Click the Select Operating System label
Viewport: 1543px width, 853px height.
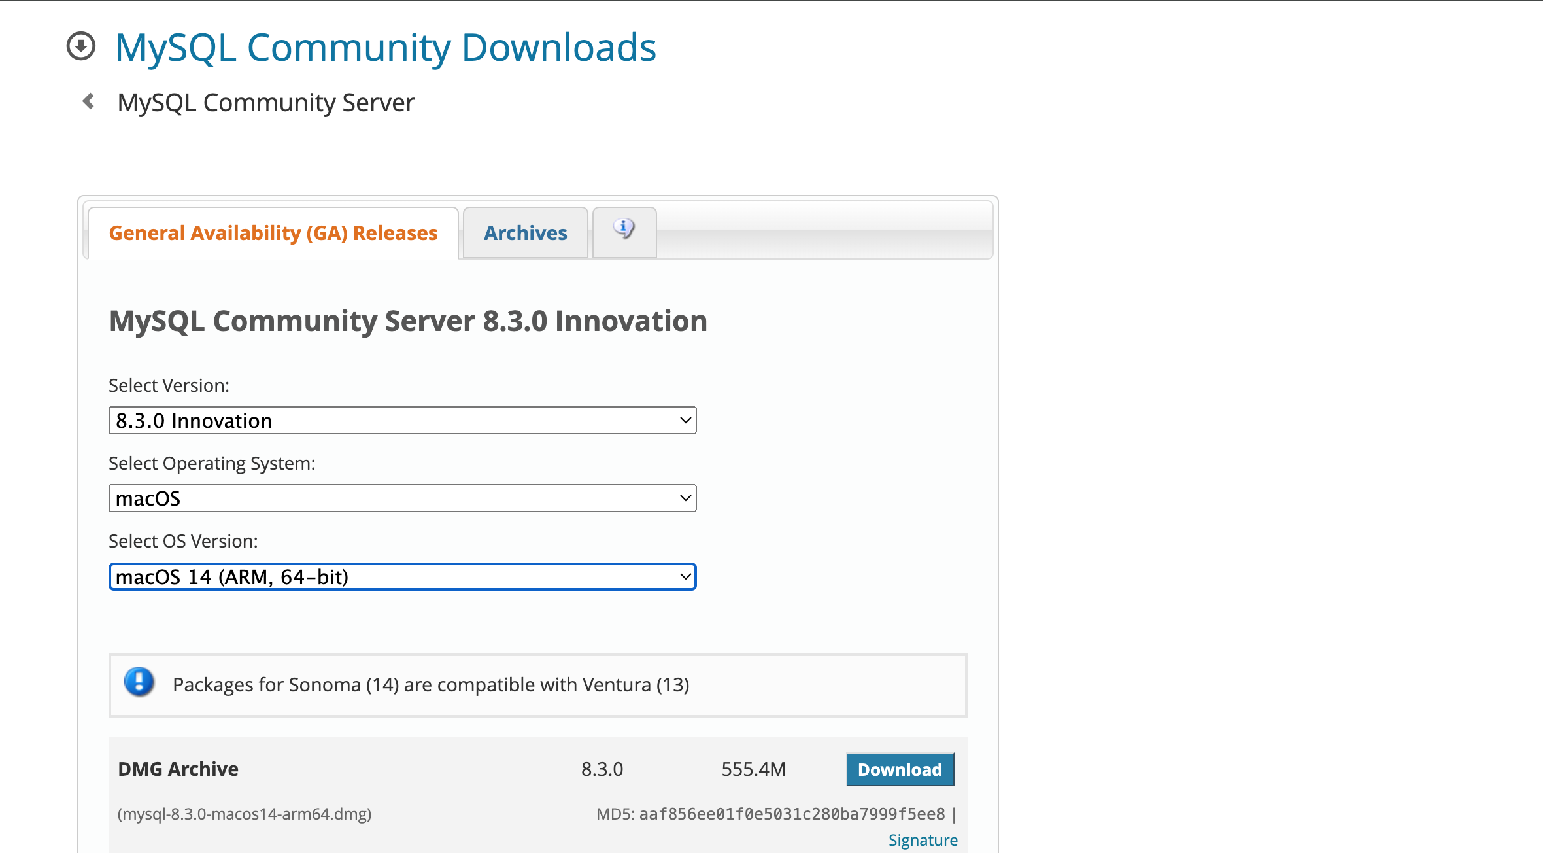pyautogui.click(x=212, y=463)
